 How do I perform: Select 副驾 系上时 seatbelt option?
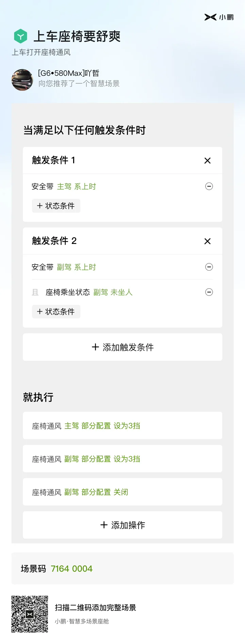[77, 267]
